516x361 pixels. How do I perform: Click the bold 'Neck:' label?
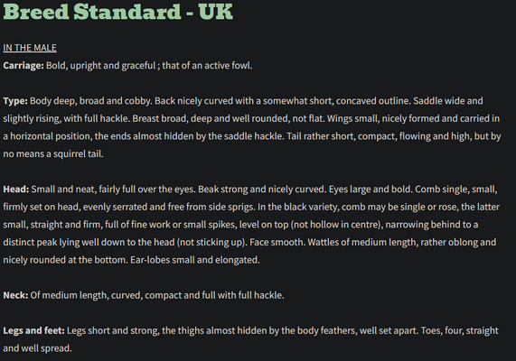tap(15, 295)
